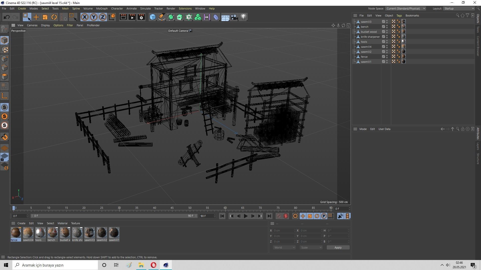Open Object Manager hamburger menu
The height and width of the screenshot is (270, 481).
(x=355, y=15)
